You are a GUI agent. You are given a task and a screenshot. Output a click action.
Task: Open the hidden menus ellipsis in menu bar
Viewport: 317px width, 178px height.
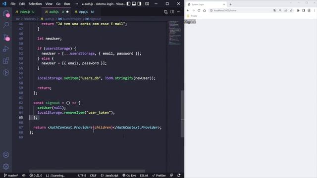76,3
